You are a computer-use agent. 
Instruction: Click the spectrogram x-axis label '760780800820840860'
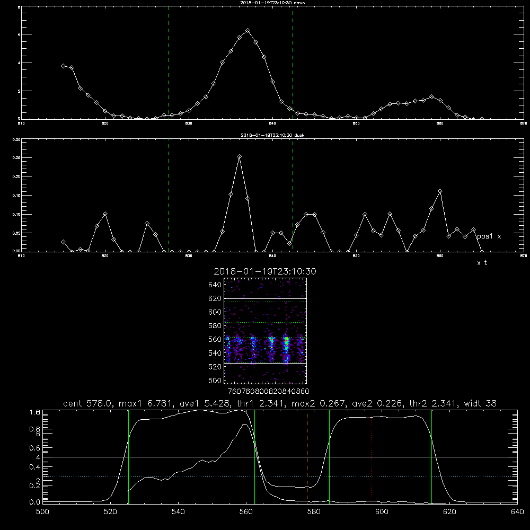click(268, 392)
